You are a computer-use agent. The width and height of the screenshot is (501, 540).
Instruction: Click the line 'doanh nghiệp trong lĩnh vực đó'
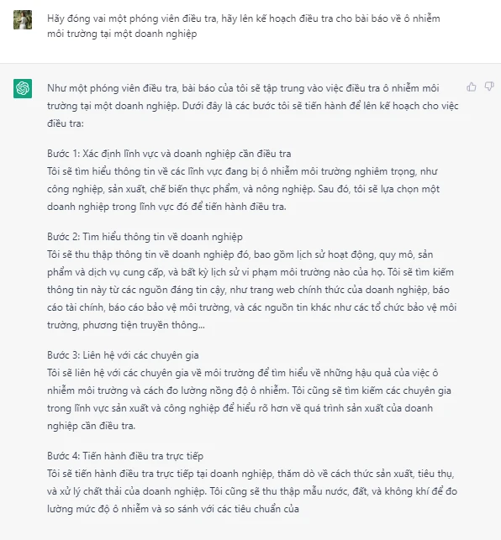click(x=166, y=207)
